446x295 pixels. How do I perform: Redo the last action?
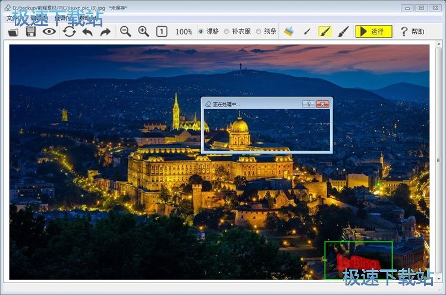(x=105, y=32)
